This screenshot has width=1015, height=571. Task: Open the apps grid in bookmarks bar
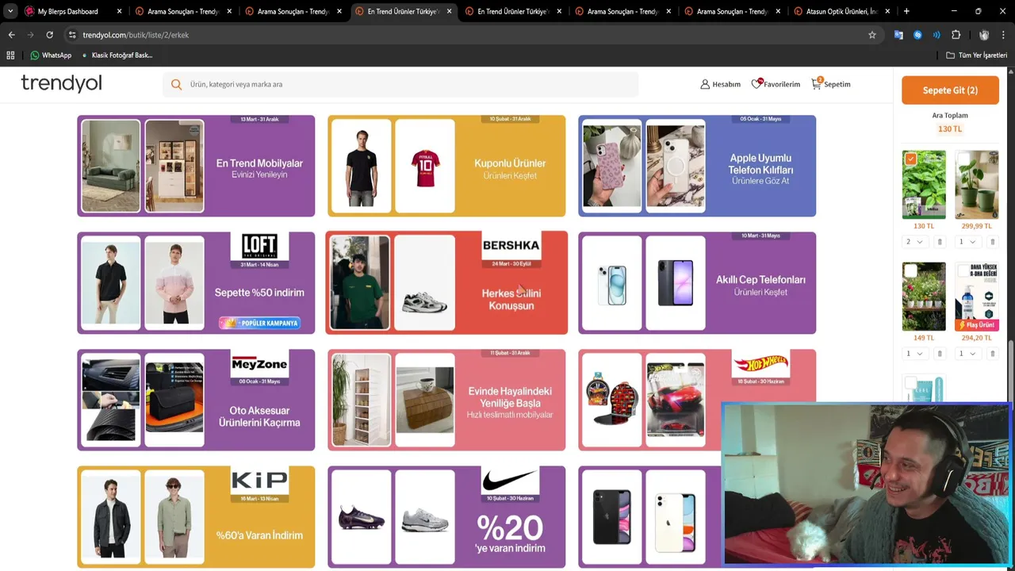click(10, 56)
